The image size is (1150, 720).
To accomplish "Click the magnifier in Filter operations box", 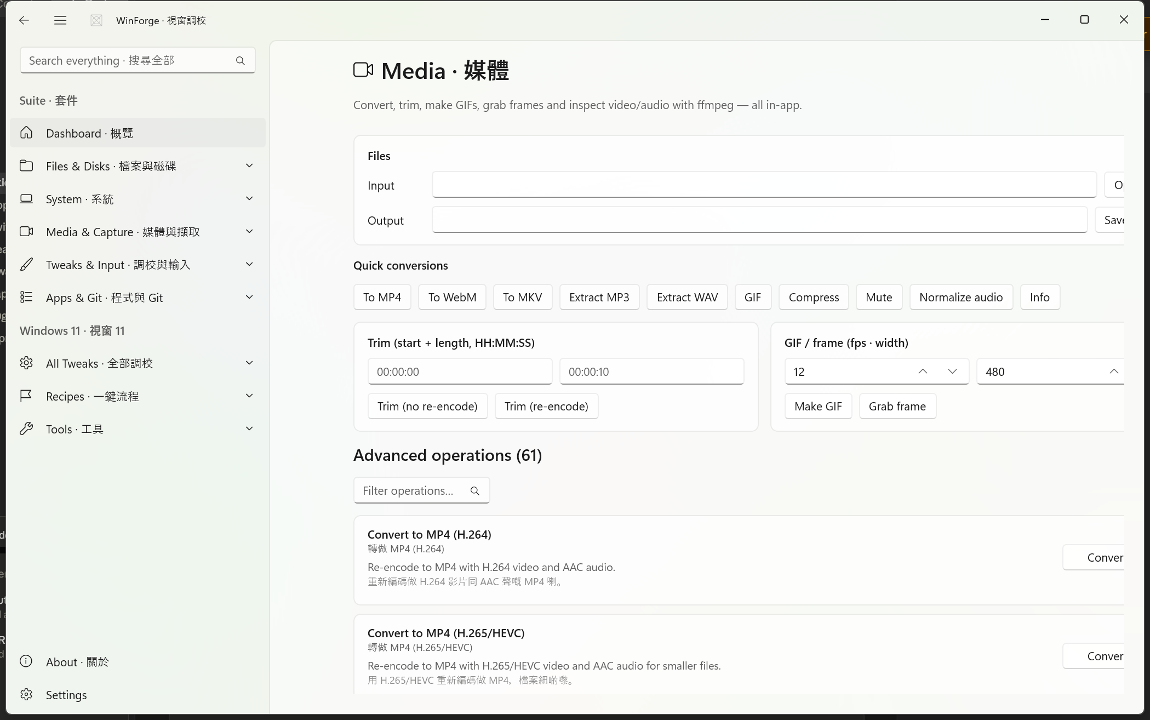I will click(x=475, y=491).
